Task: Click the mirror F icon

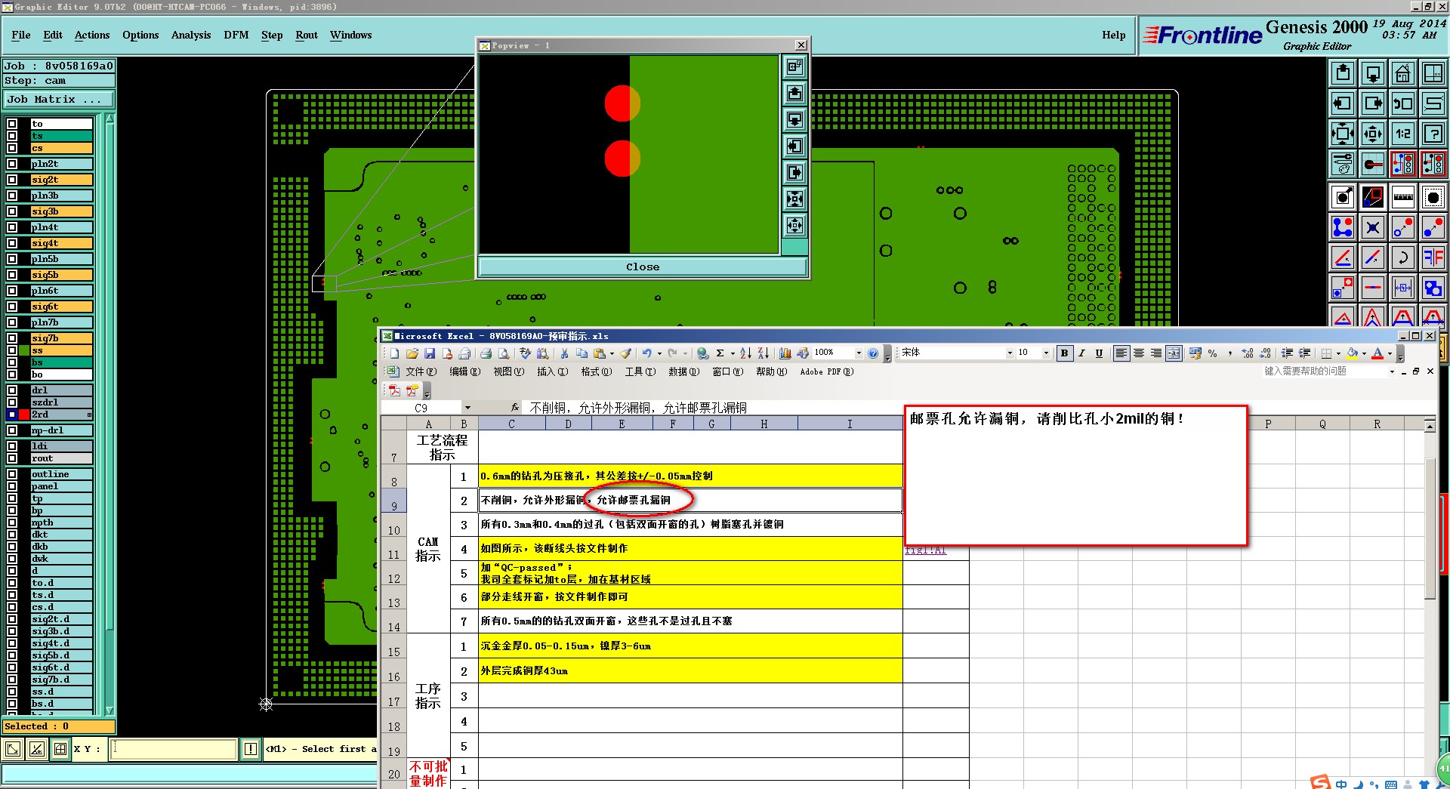Action: (x=1433, y=257)
